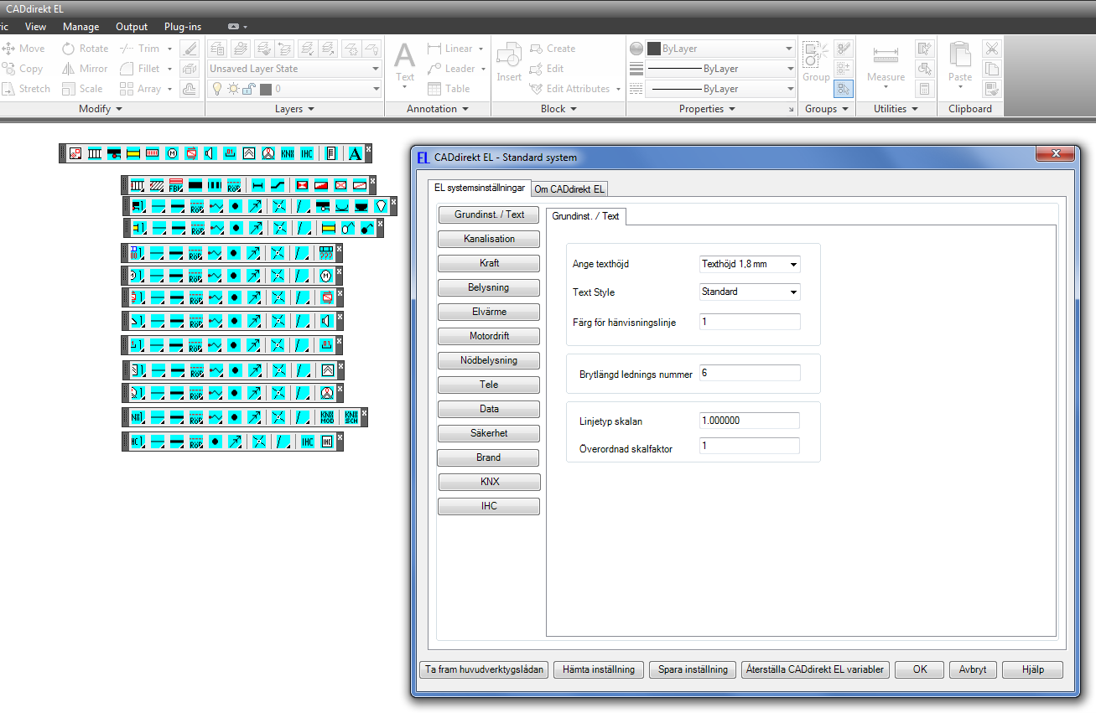Image resolution: width=1096 pixels, height=713 pixels.
Task: Click Spara inställning button
Action: (x=693, y=670)
